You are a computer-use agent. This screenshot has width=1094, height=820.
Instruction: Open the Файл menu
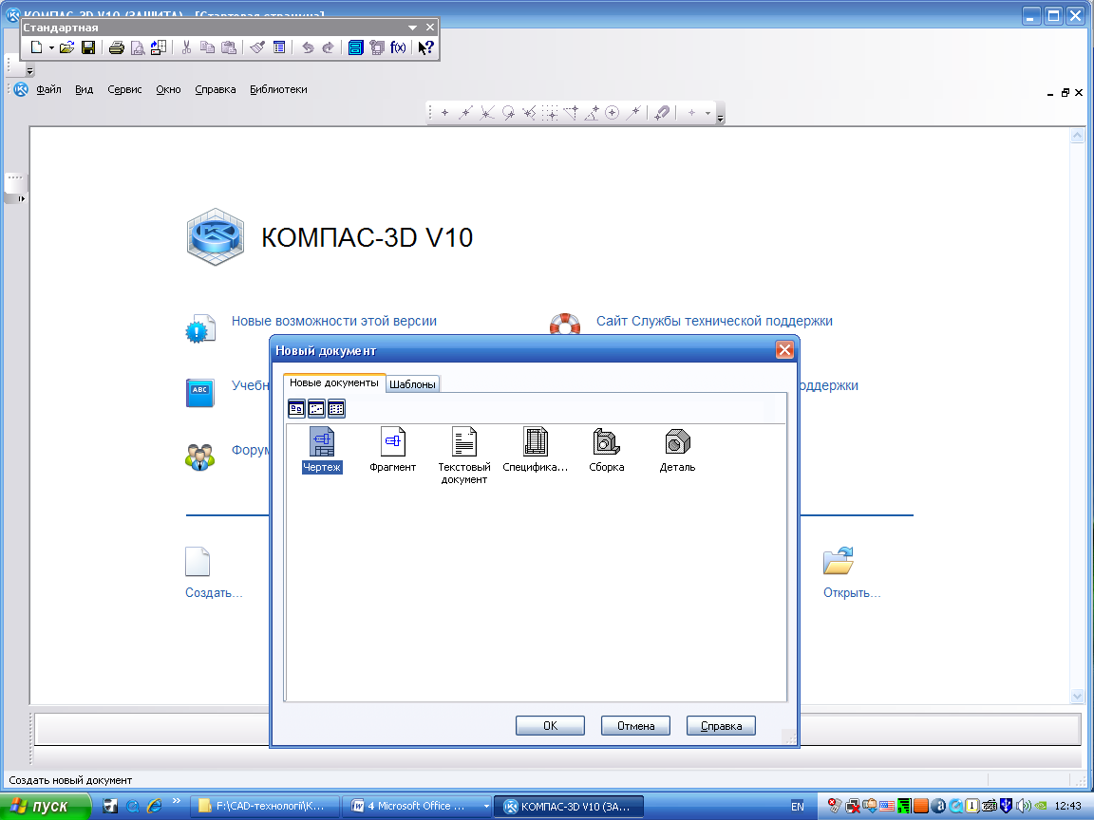[48, 89]
